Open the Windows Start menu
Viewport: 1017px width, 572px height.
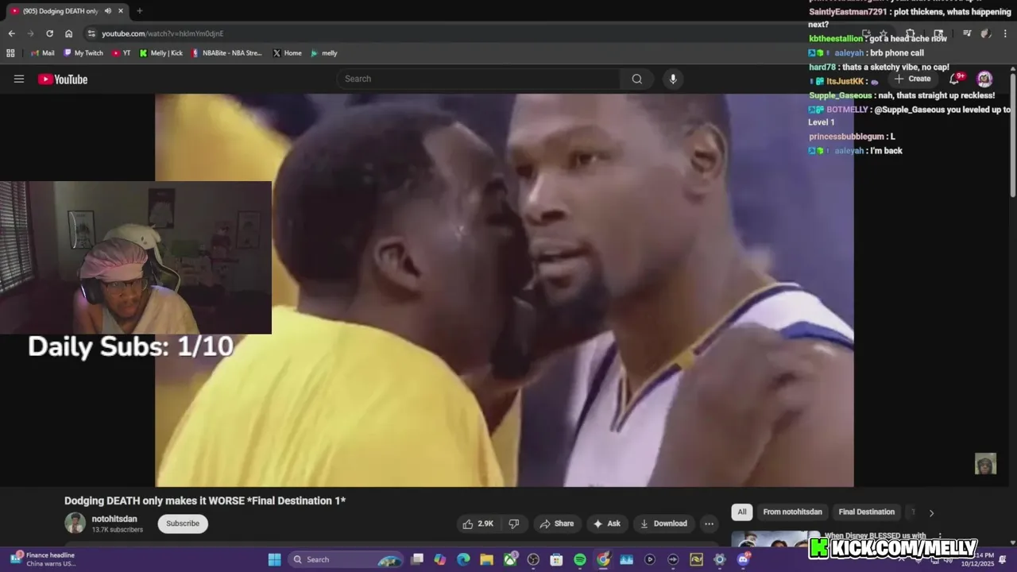click(274, 559)
